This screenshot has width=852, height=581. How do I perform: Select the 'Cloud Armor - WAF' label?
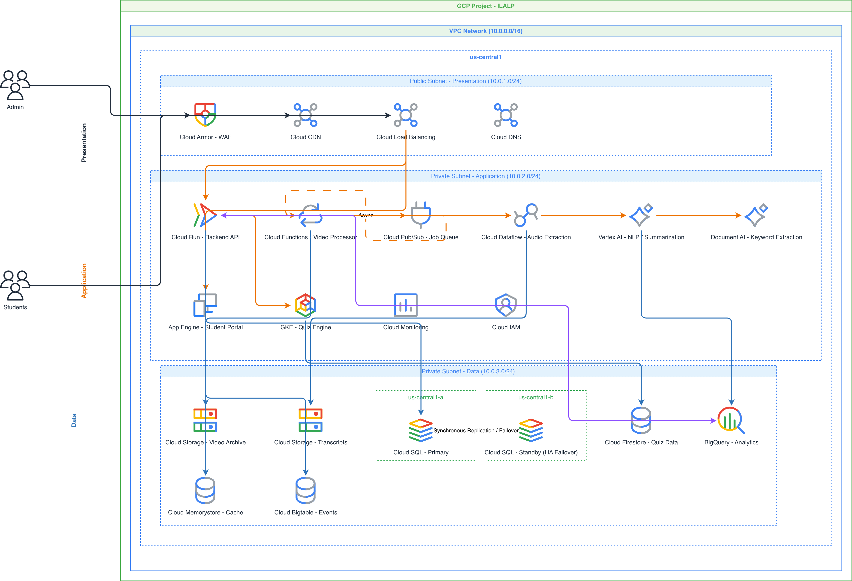(205, 137)
